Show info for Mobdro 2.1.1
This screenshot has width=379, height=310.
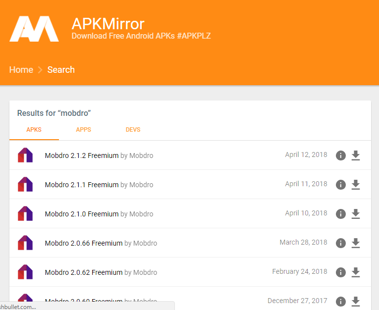341,185
